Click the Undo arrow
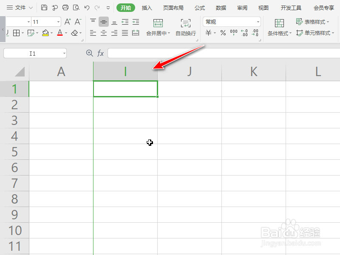 coord(87,8)
